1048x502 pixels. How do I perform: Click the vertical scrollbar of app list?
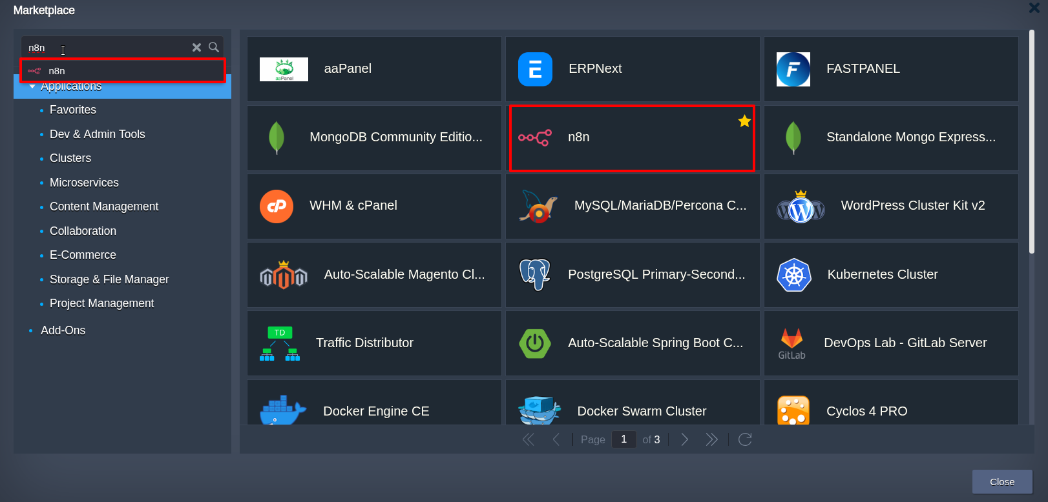coord(1031,142)
